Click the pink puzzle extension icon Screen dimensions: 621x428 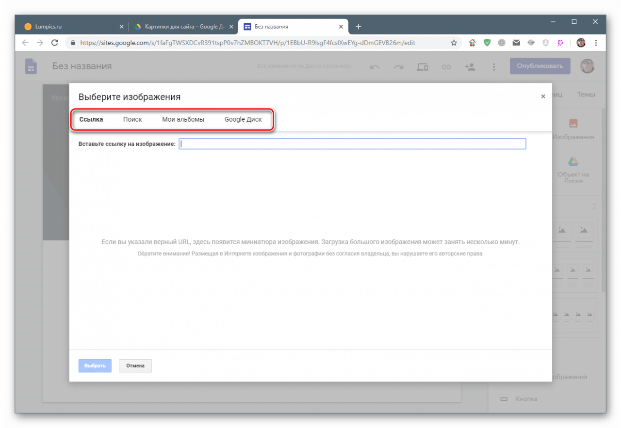(560, 43)
